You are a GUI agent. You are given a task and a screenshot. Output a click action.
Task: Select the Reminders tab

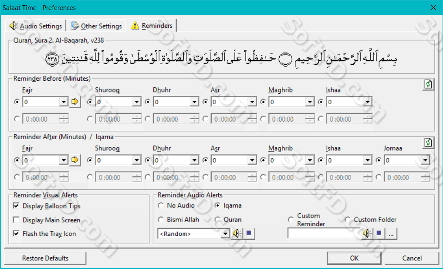(152, 25)
